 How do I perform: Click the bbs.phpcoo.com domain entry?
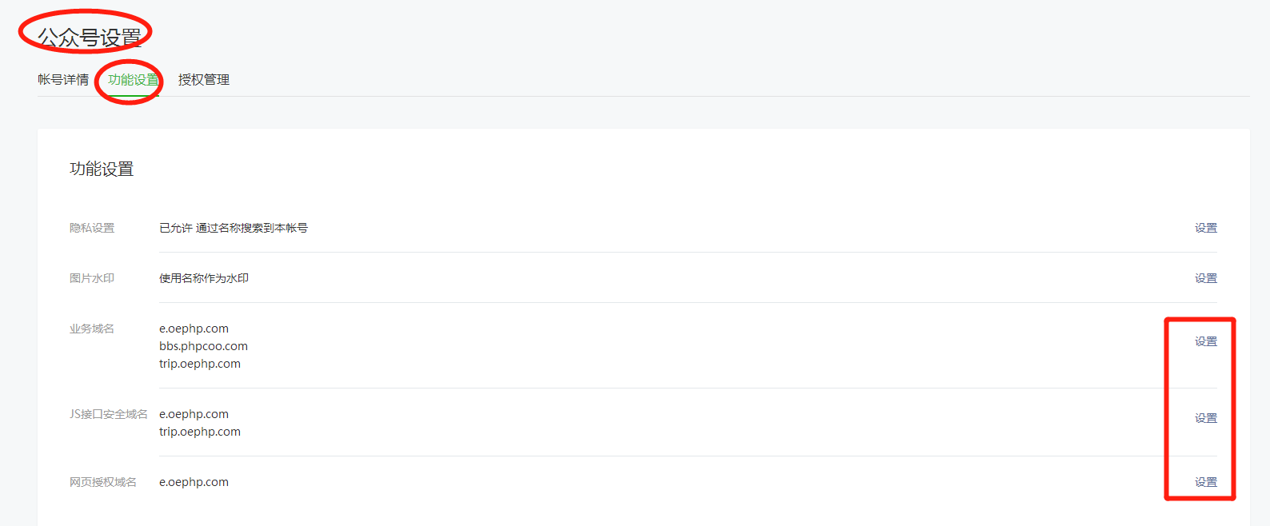pyautogui.click(x=203, y=346)
